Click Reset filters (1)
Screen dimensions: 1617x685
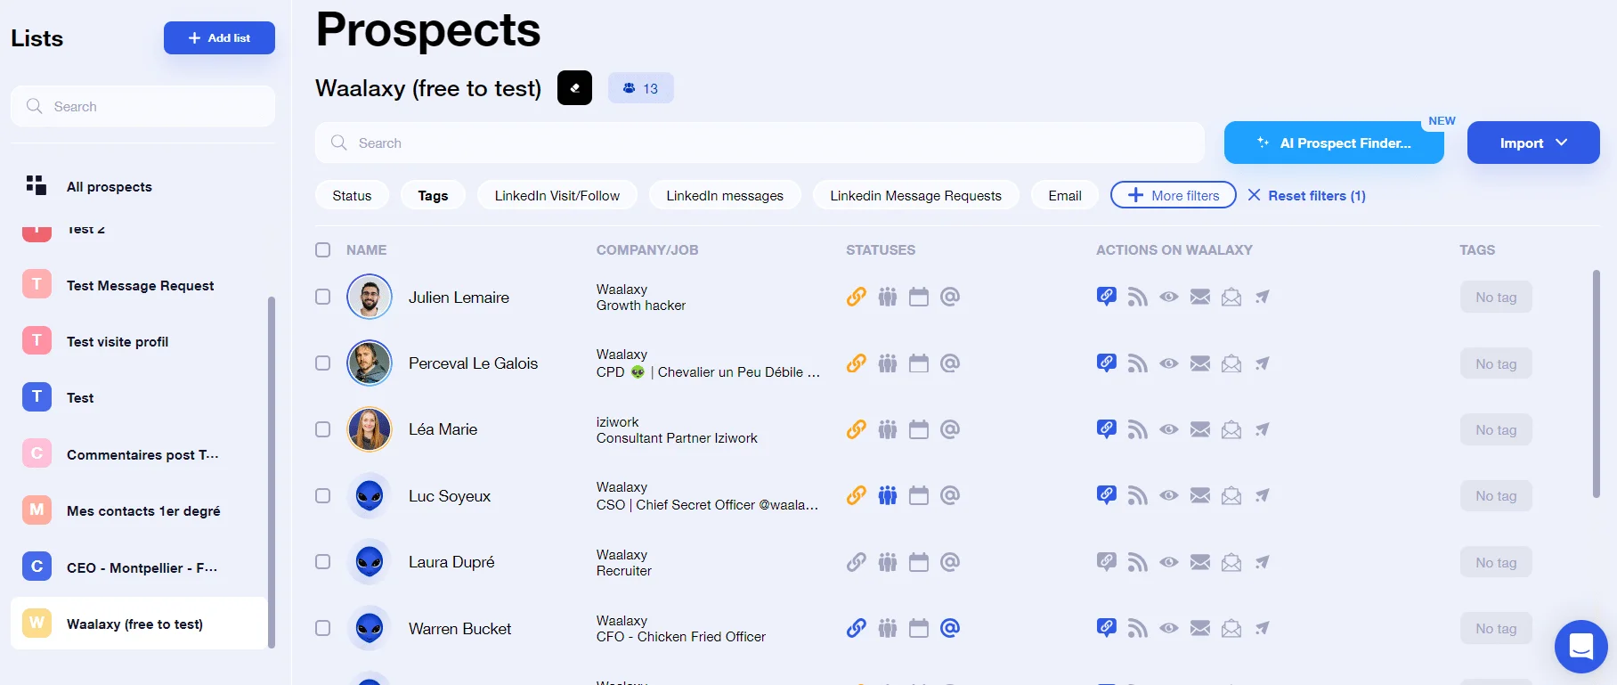coord(1307,195)
